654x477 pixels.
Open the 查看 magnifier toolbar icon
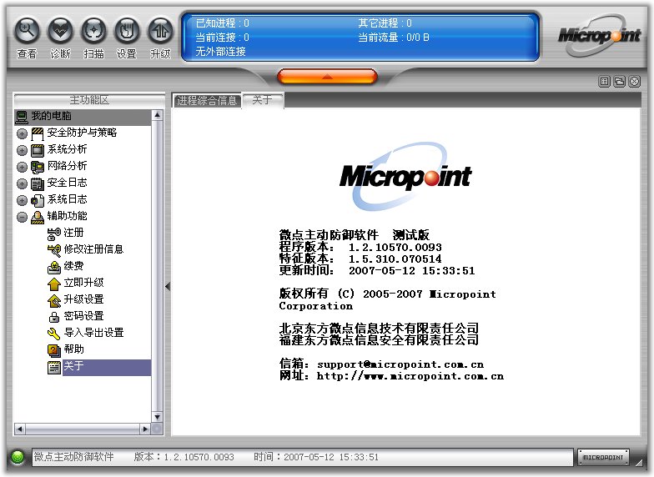[x=27, y=31]
